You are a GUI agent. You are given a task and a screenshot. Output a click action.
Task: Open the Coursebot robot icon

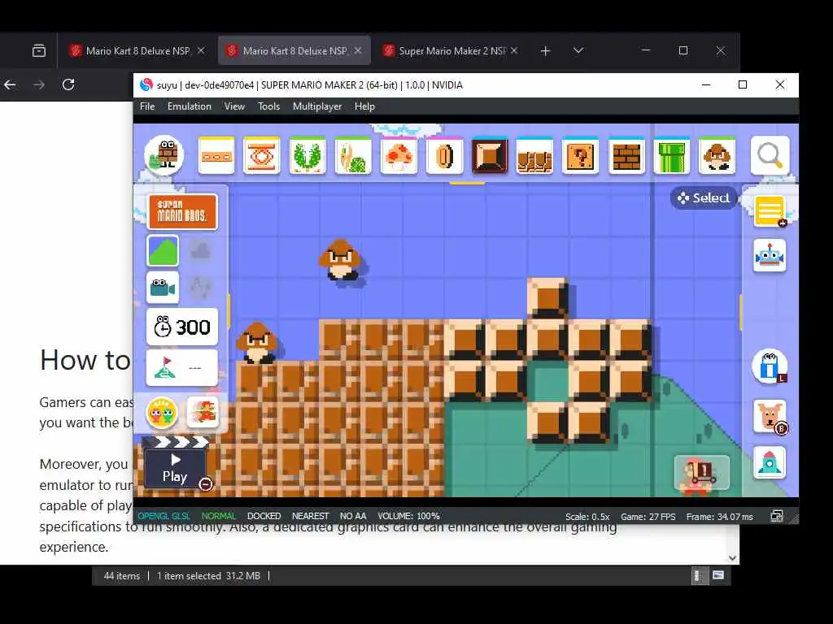coord(770,256)
